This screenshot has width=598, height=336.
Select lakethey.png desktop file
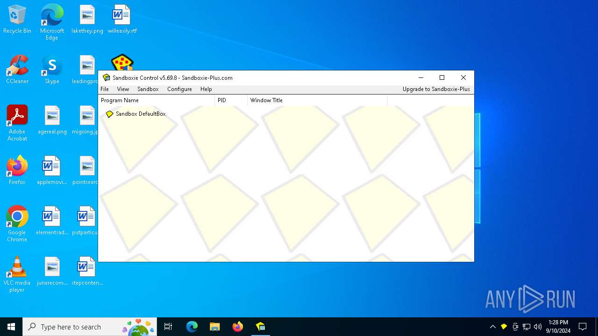coord(87,20)
